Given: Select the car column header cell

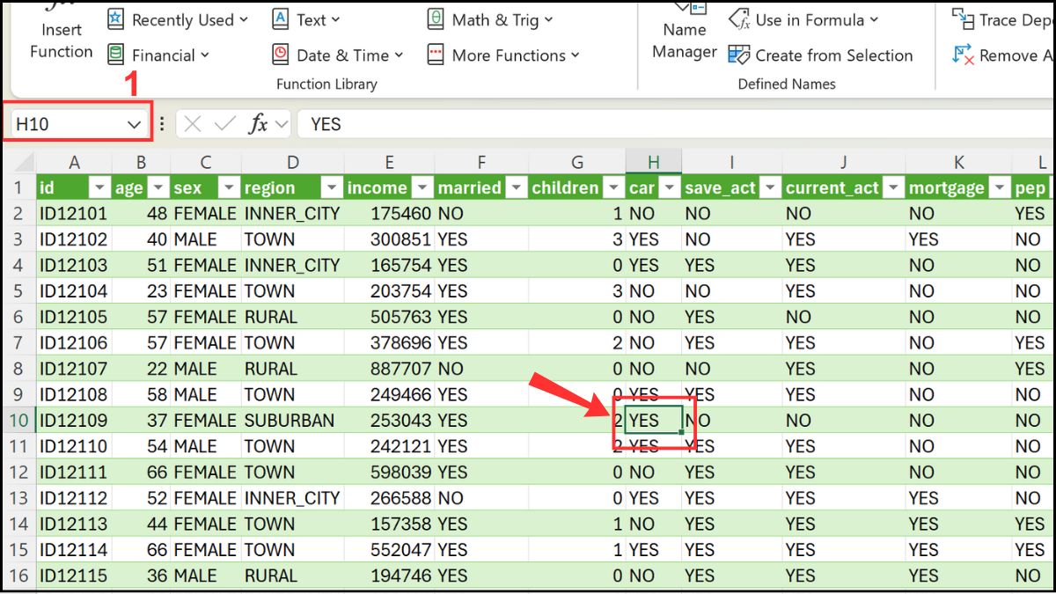Looking at the screenshot, I should [642, 187].
